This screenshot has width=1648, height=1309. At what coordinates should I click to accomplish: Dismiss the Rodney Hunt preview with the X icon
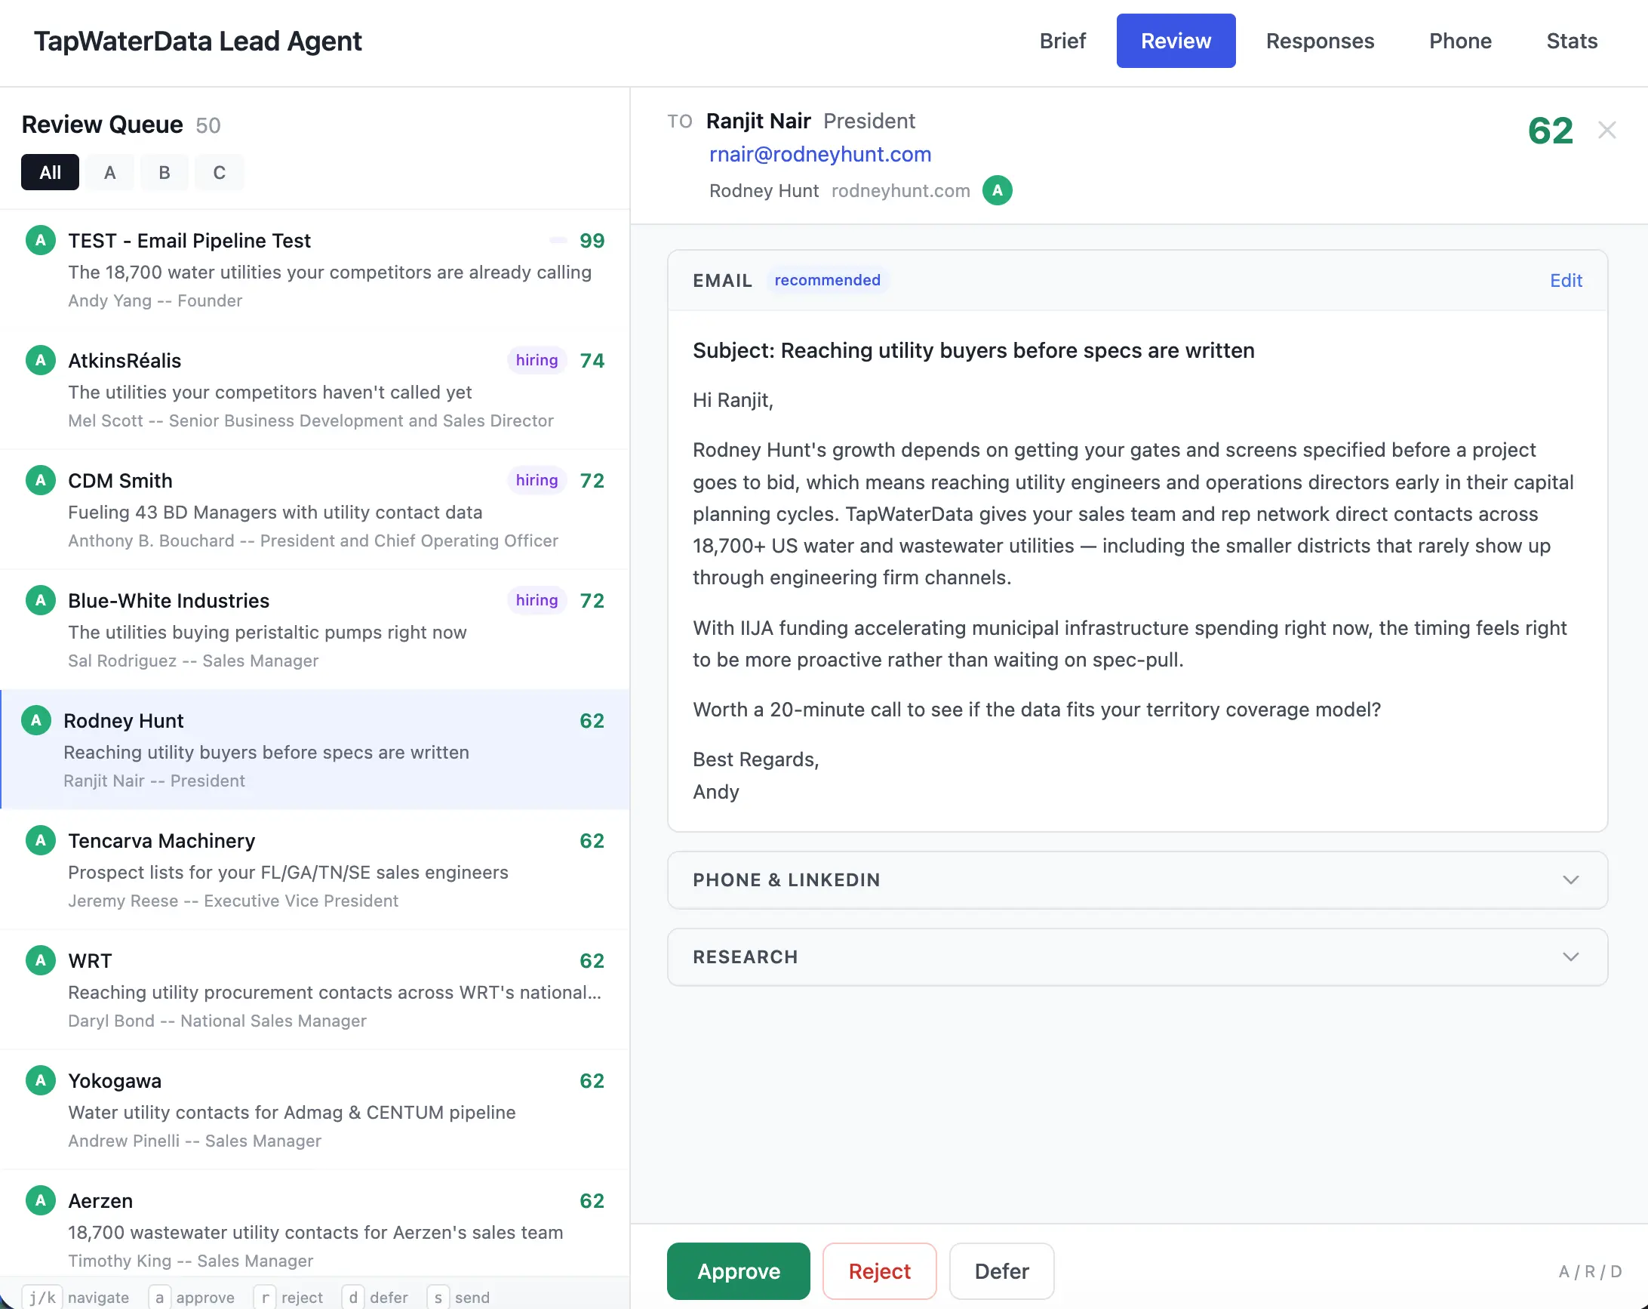click(1607, 129)
